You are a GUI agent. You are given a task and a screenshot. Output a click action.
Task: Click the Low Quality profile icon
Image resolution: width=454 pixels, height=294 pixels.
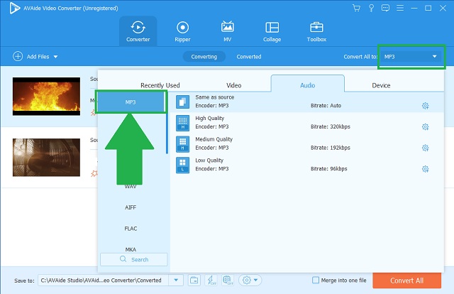(x=183, y=165)
